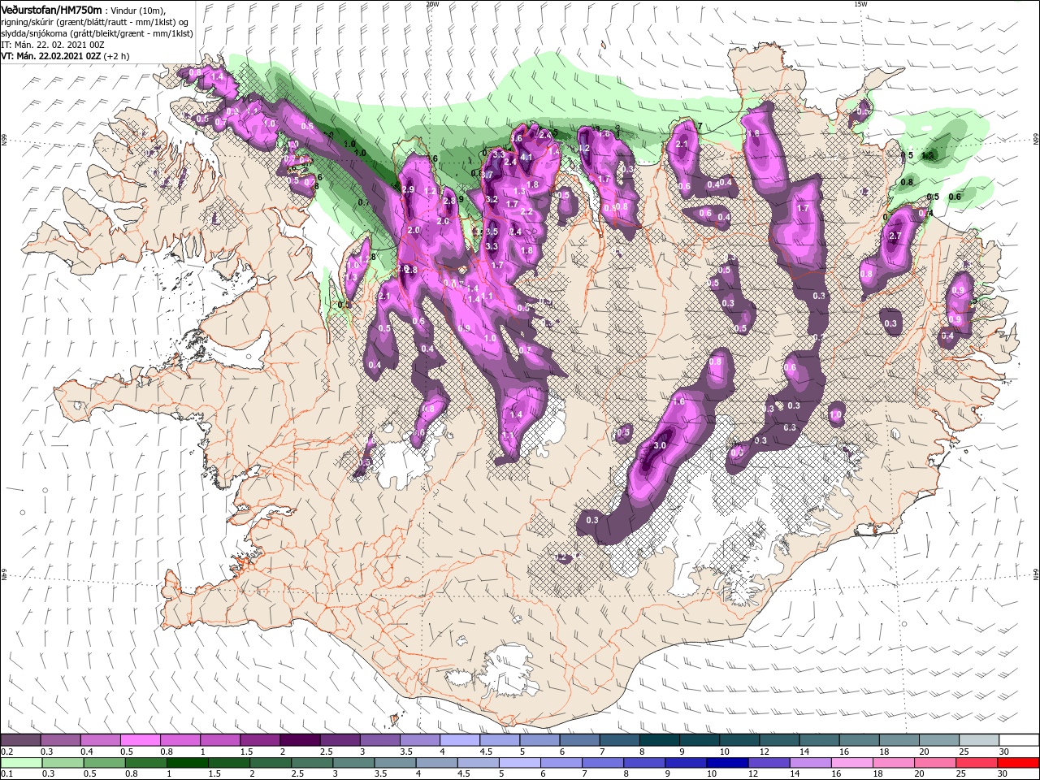Click the dark mauve 0.2 snowfall legend swatch
This screenshot has width=1040, height=780.
tap(20, 740)
